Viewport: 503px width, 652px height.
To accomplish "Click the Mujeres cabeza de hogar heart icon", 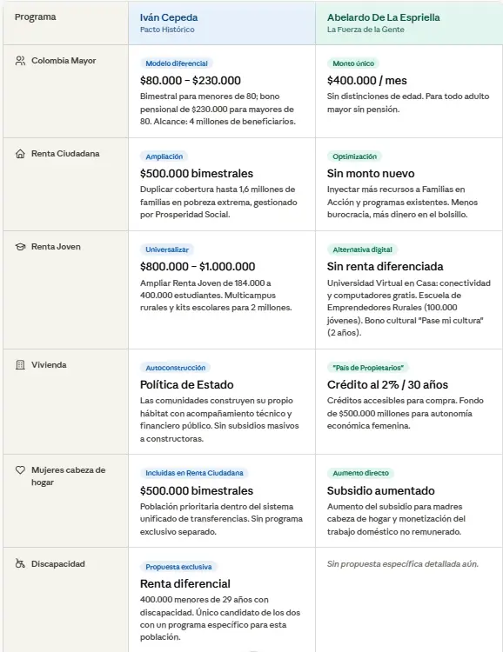I will point(20,470).
